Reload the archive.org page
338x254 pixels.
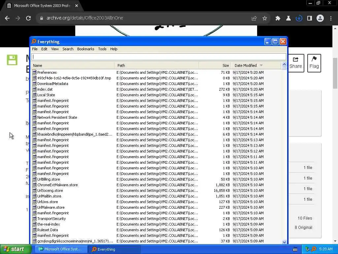28,18
